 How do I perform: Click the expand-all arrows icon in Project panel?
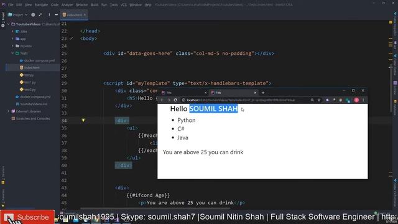[40, 15]
